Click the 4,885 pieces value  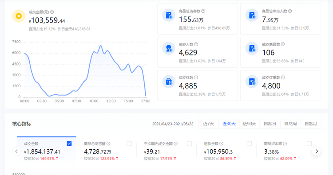(188, 86)
